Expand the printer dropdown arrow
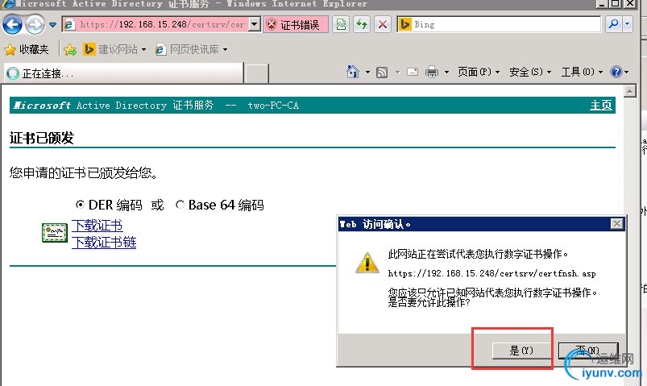 pyautogui.click(x=446, y=73)
